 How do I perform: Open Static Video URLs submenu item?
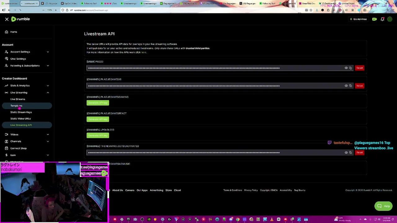point(20,119)
